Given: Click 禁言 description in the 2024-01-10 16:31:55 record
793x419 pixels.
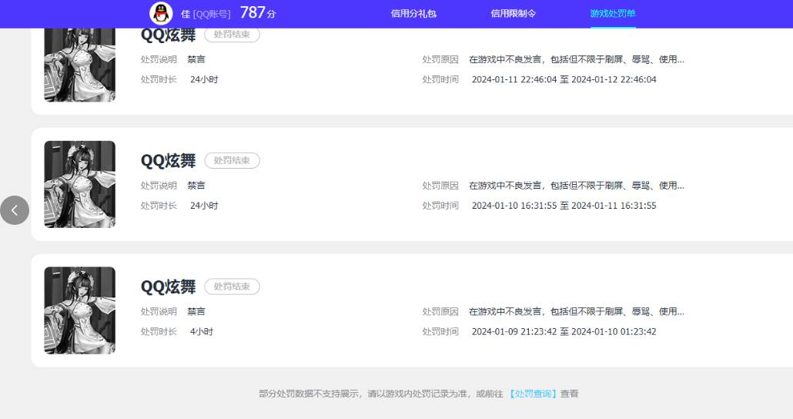Looking at the screenshot, I should pos(196,186).
